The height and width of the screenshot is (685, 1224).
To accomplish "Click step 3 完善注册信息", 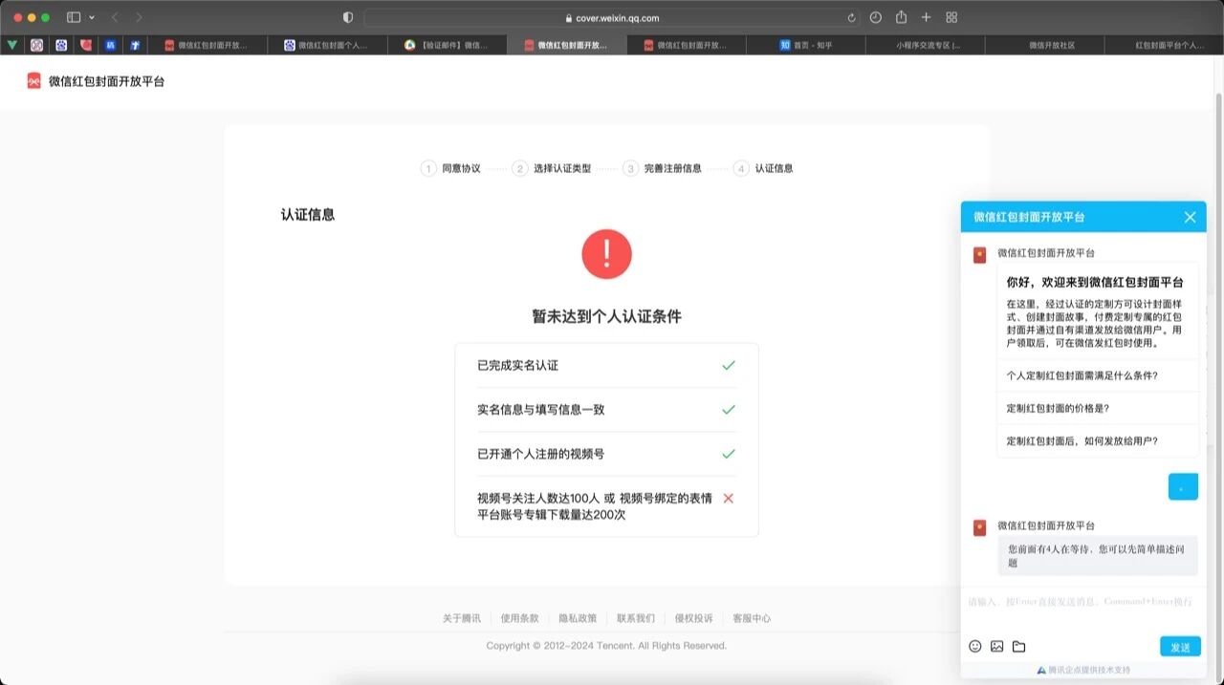I will [x=663, y=168].
